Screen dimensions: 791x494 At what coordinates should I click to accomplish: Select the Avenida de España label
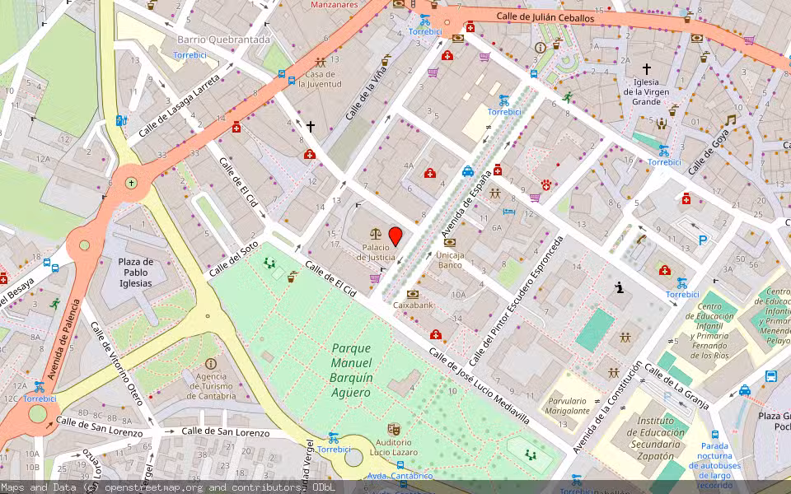click(466, 204)
